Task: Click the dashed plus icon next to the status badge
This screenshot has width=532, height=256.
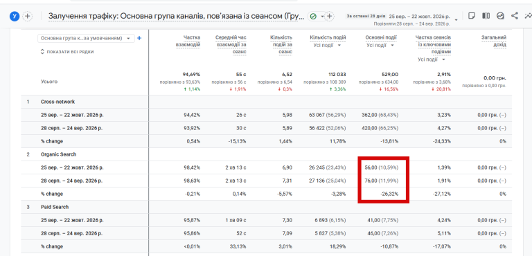Action: click(x=329, y=17)
